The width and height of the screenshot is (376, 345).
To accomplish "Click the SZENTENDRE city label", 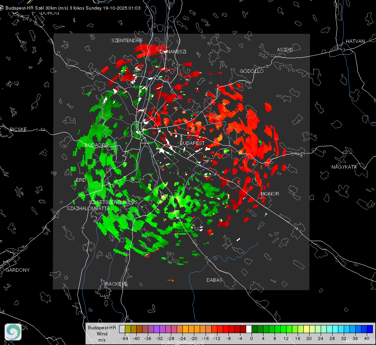I will click(127, 41).
